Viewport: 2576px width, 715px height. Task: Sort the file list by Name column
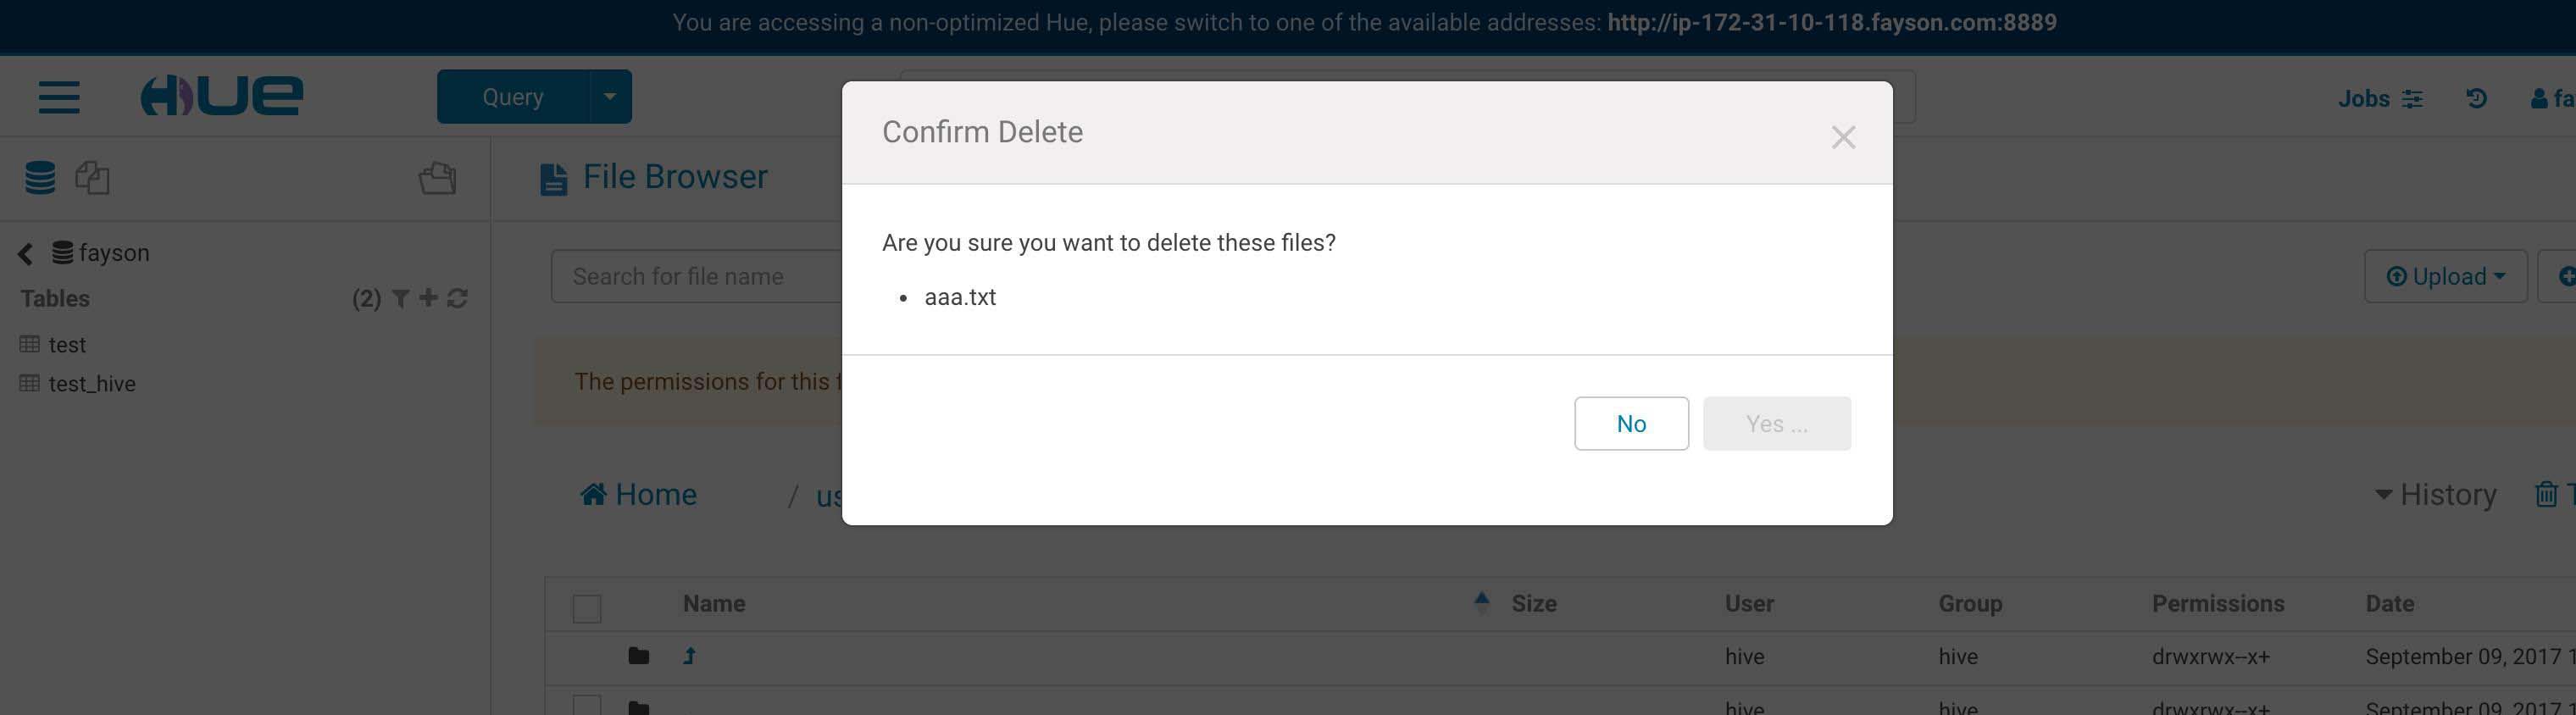pyautogui.click(x=714, y=603)
